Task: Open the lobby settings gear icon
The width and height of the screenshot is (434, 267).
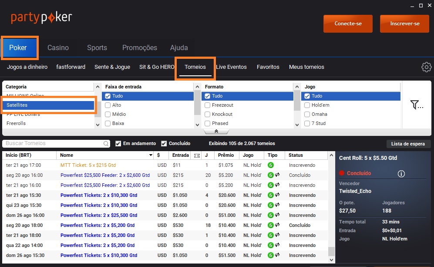Action: tap(426, 67)
